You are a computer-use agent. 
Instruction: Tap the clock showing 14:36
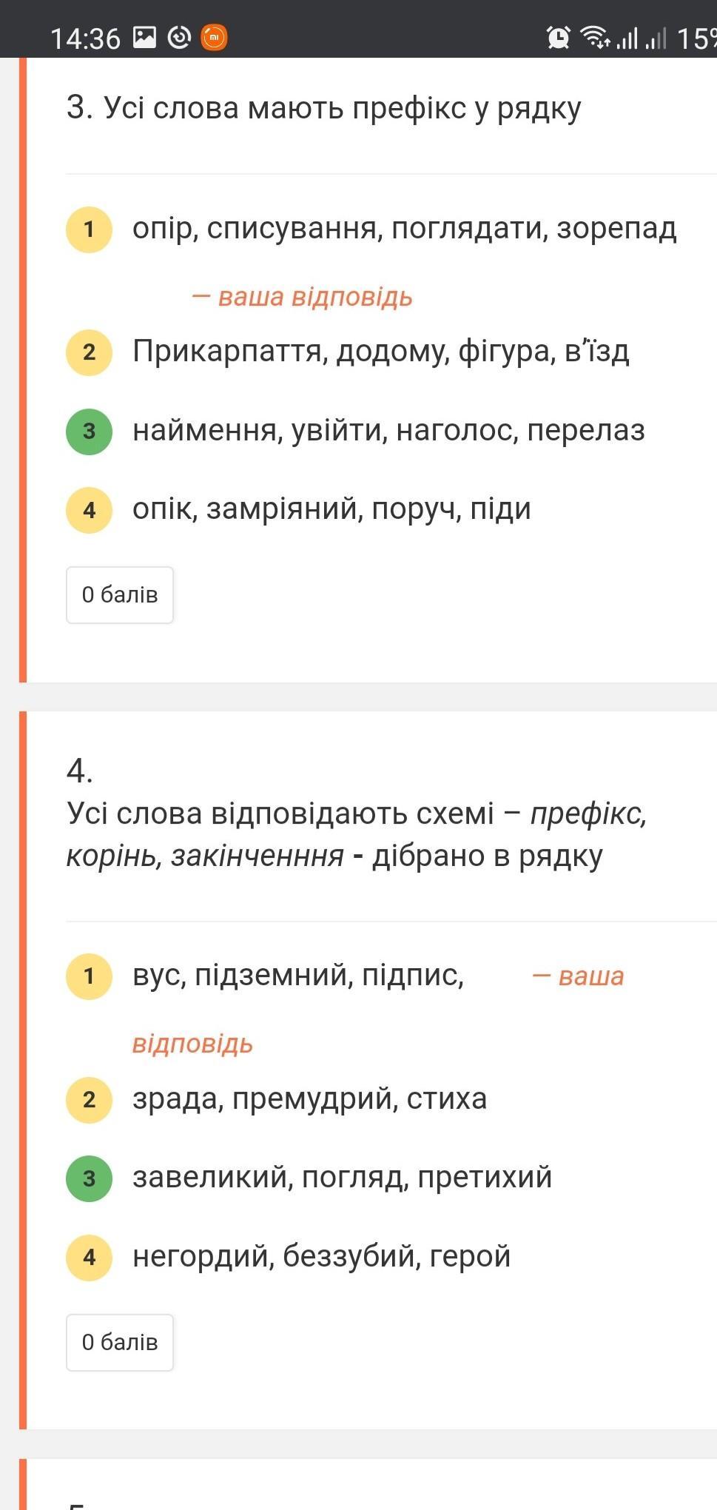(x=85, y=38)
